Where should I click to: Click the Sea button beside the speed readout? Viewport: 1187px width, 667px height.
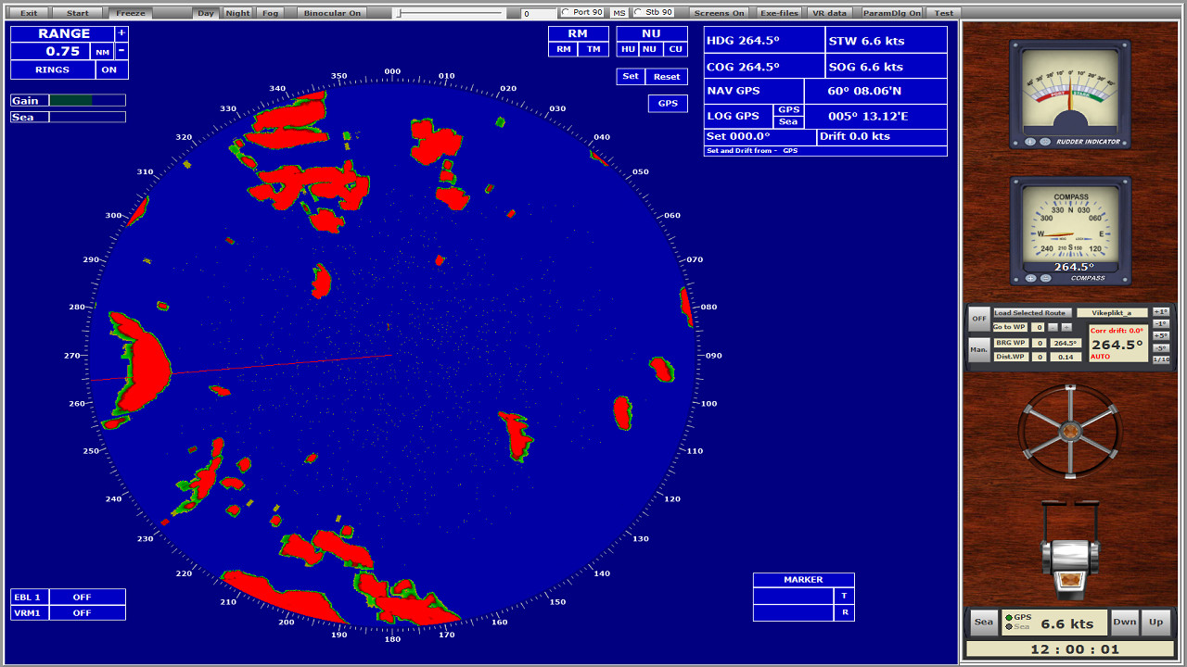click(x=983, y=622)
